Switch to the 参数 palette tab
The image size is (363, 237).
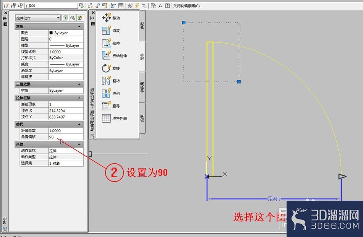[x=142, y=26]
